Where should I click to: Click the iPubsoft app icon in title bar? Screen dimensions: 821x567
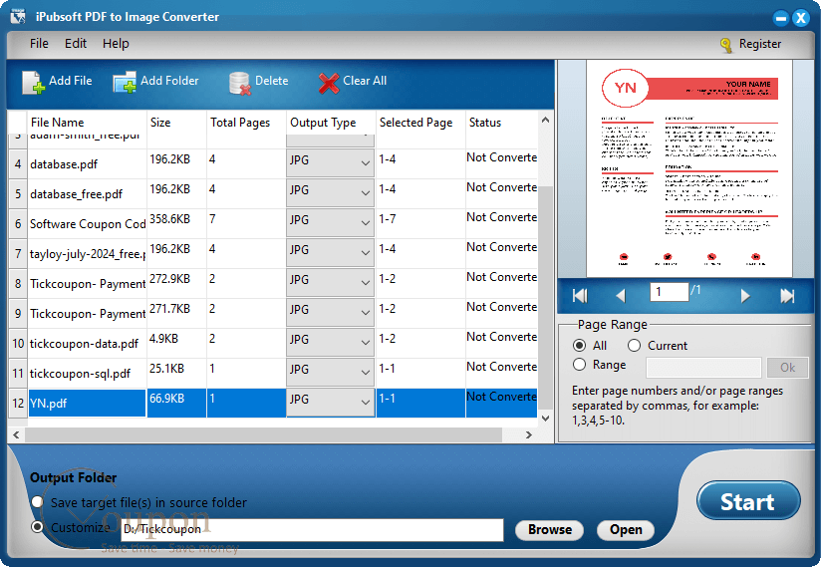[18, 16]
